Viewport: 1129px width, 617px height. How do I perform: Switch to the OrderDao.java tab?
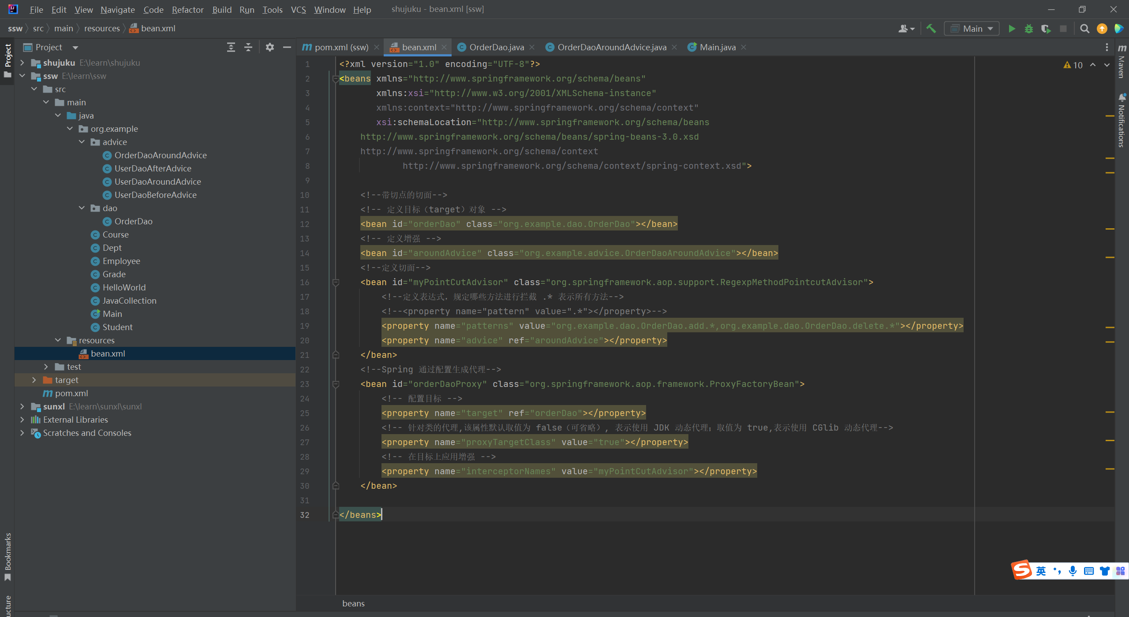click(496, 47)
